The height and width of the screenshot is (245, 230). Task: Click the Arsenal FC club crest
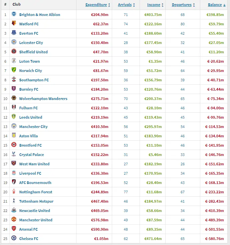[14, 229]
